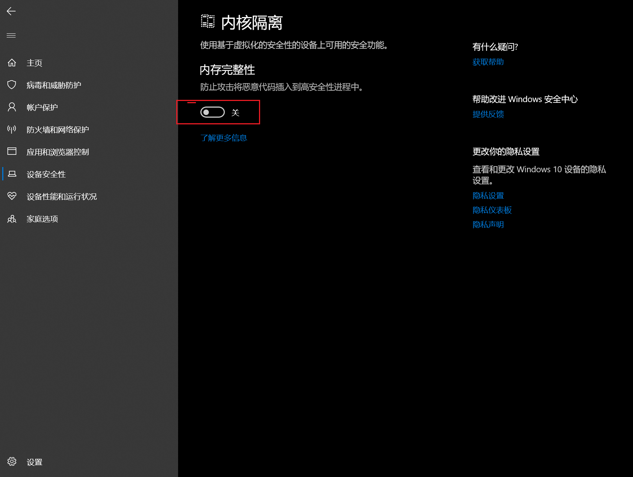Collapse the sidebar with the hamburger menu
Screen dimensions: 633x477
[11, 35]
